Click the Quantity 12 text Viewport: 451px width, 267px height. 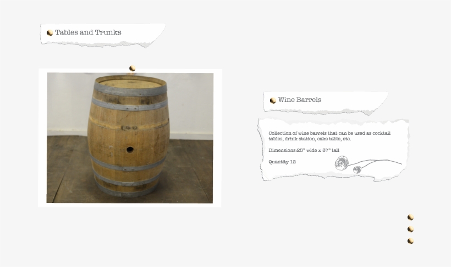pos(282,162)
